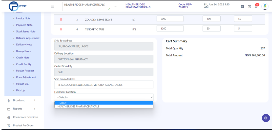
Task: Click the bold HEALTHBRIDGE PHARMACEUTICALS header title
Action: click(x=138, y=6)
